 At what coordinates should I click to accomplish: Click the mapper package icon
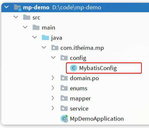64,98
